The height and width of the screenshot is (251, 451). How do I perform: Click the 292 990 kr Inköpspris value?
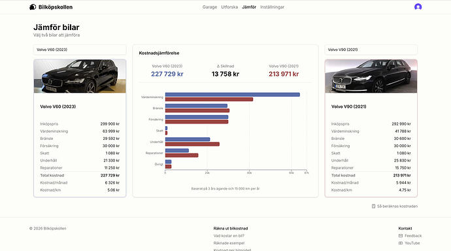401,124
